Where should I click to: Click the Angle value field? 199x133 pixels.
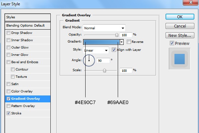103,61
